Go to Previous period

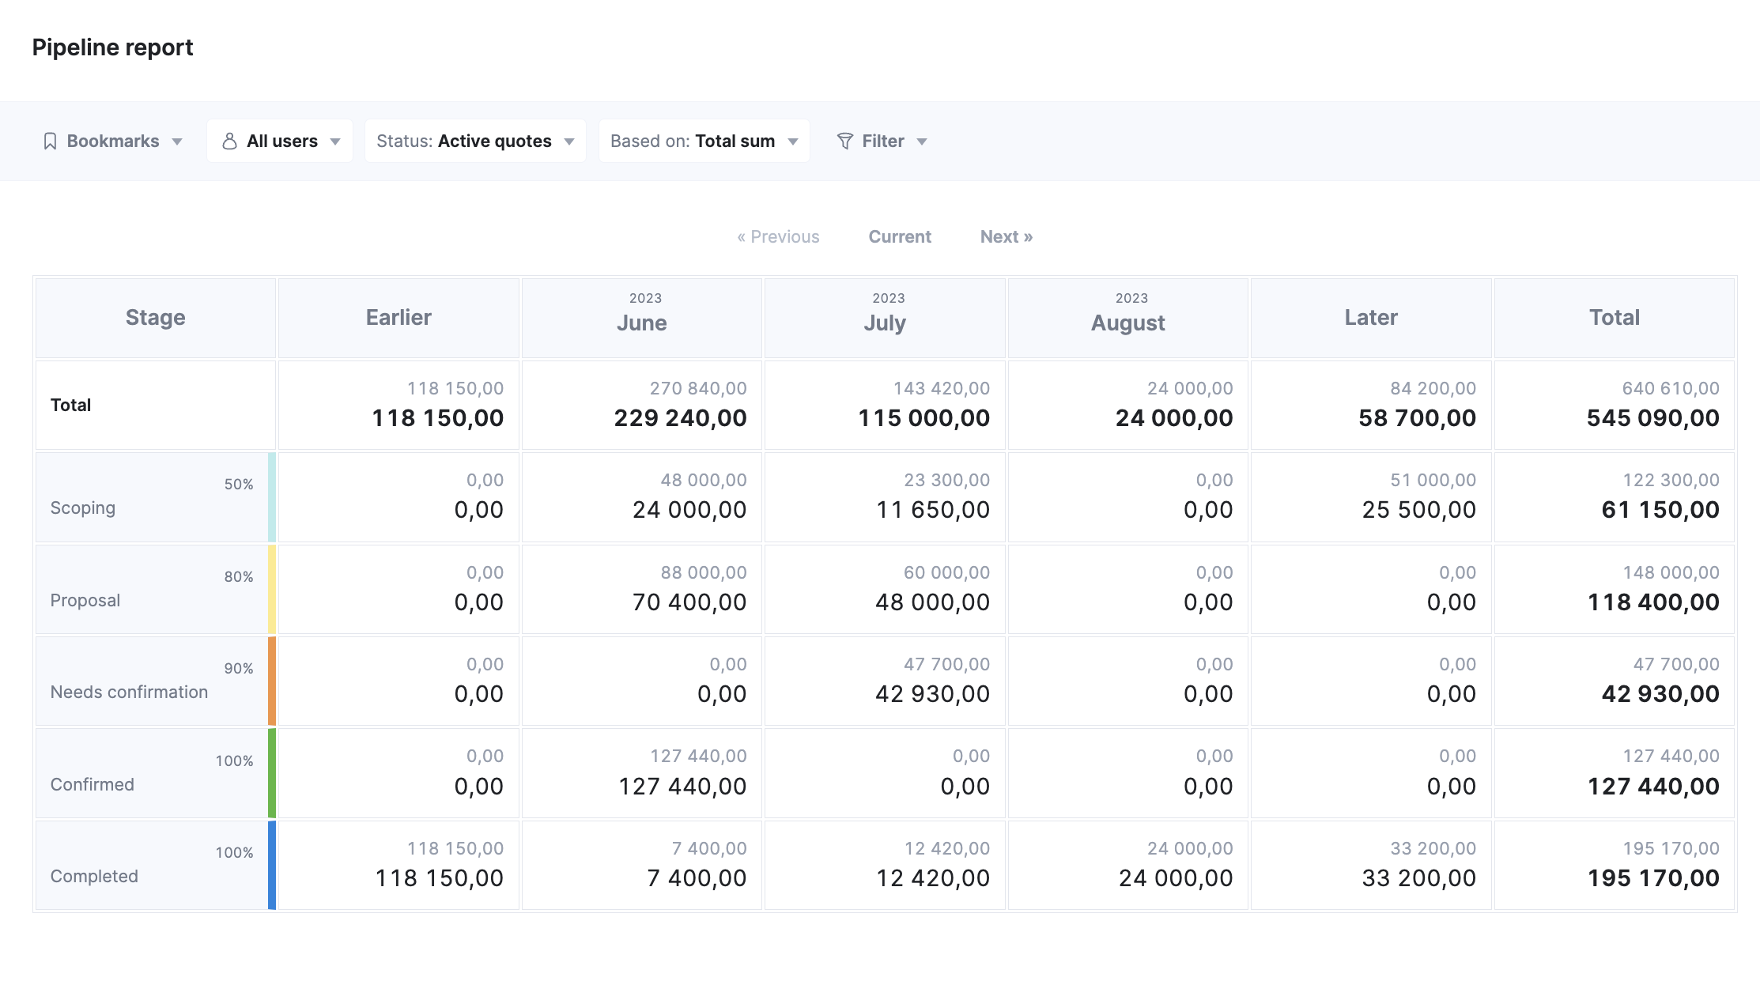778,237
